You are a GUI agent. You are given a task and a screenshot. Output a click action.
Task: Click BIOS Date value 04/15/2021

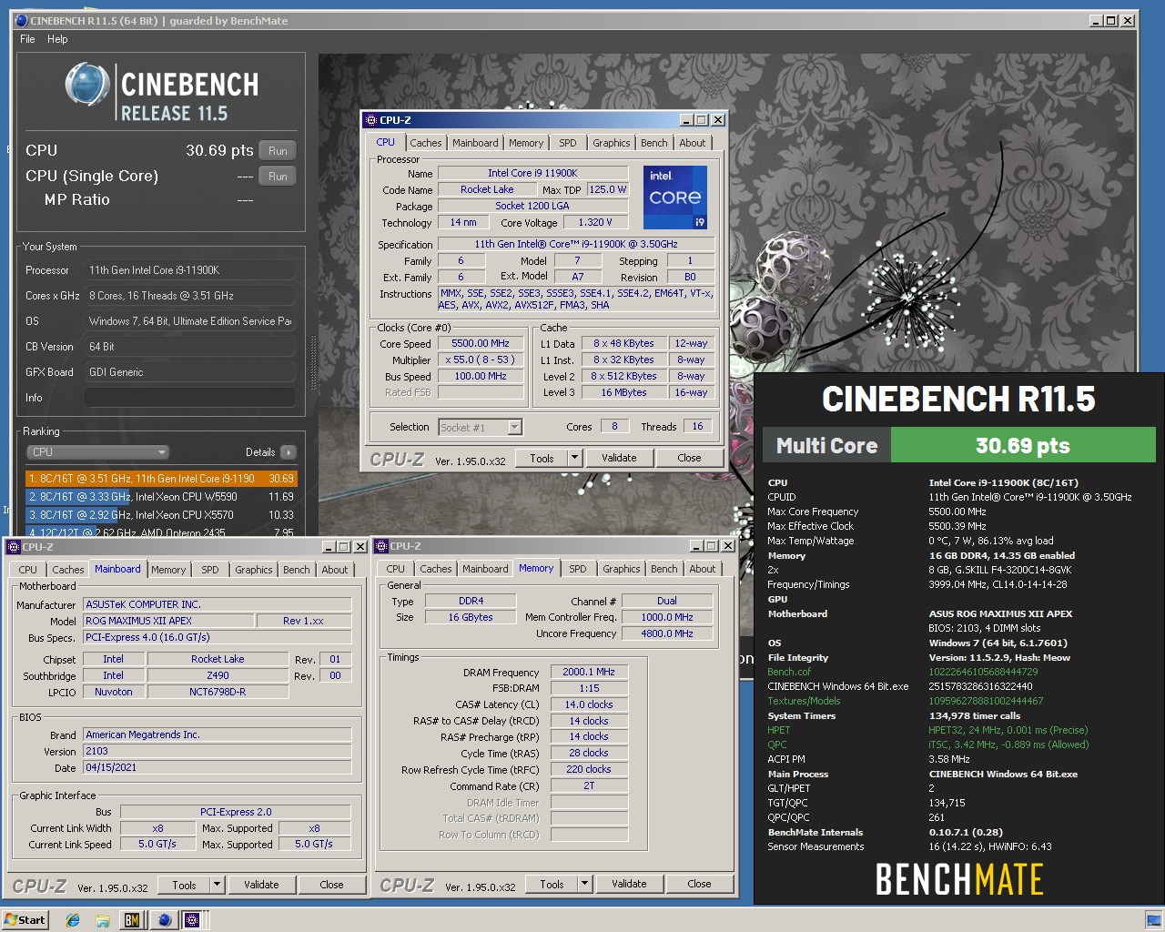(217, 767)
